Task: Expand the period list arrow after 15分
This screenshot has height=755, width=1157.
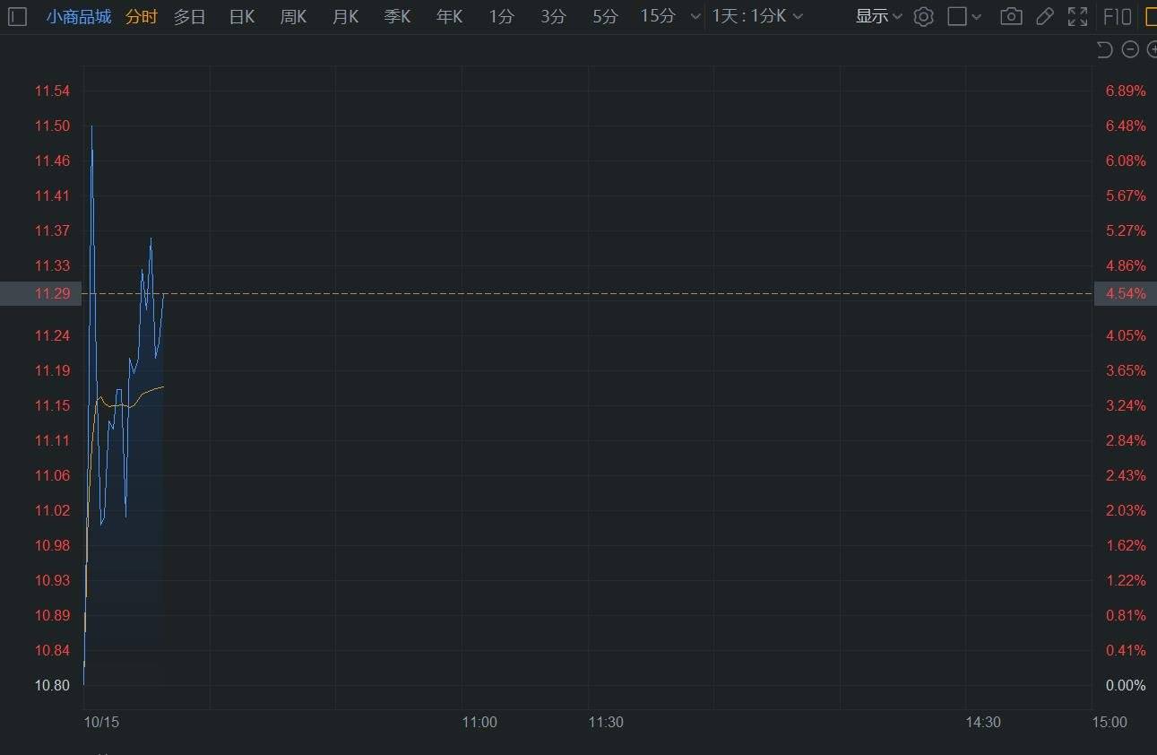Action: pos(695,17)
